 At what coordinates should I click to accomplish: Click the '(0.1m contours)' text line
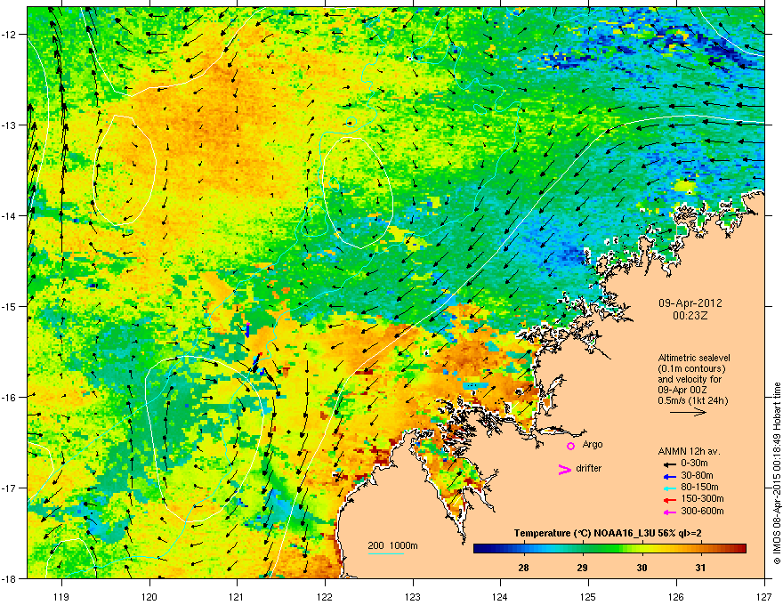[x=691, y=368]
